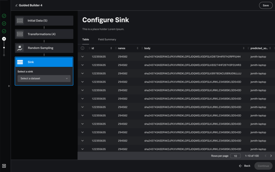Click the pencil edit icon beside Guided Builder 4

16,6
